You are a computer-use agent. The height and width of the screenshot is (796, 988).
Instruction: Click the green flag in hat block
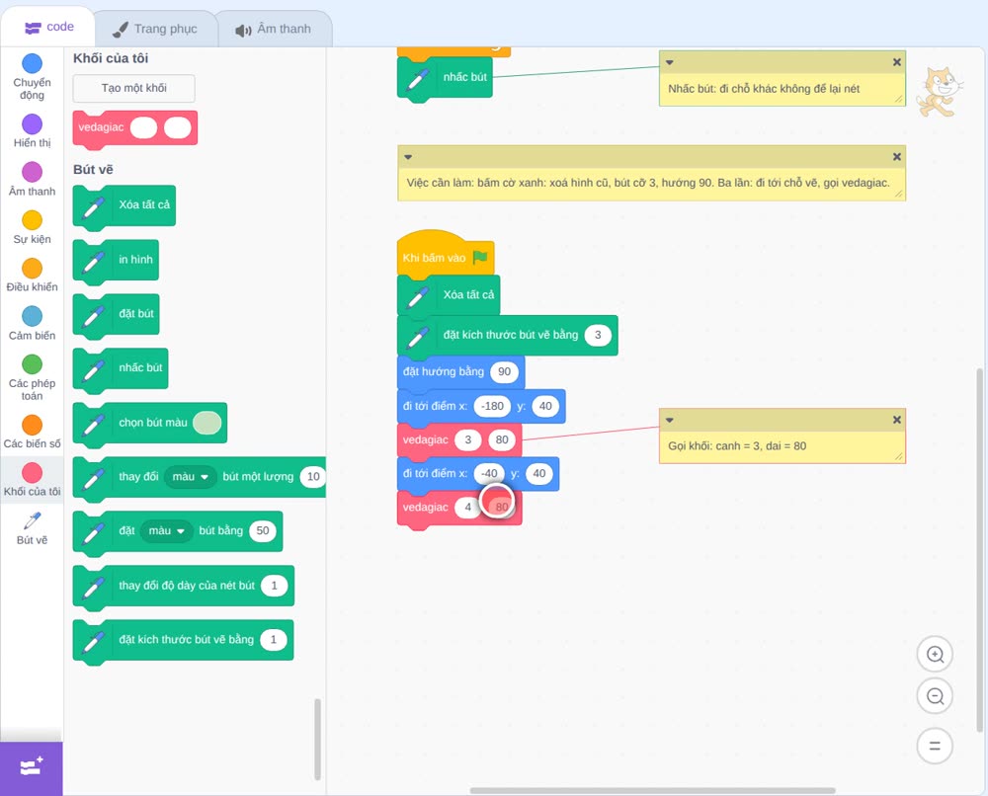coord(480,257)
